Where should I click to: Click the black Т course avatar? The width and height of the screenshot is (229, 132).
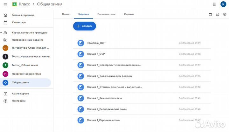pyautogui.click(x=5, y=57)
